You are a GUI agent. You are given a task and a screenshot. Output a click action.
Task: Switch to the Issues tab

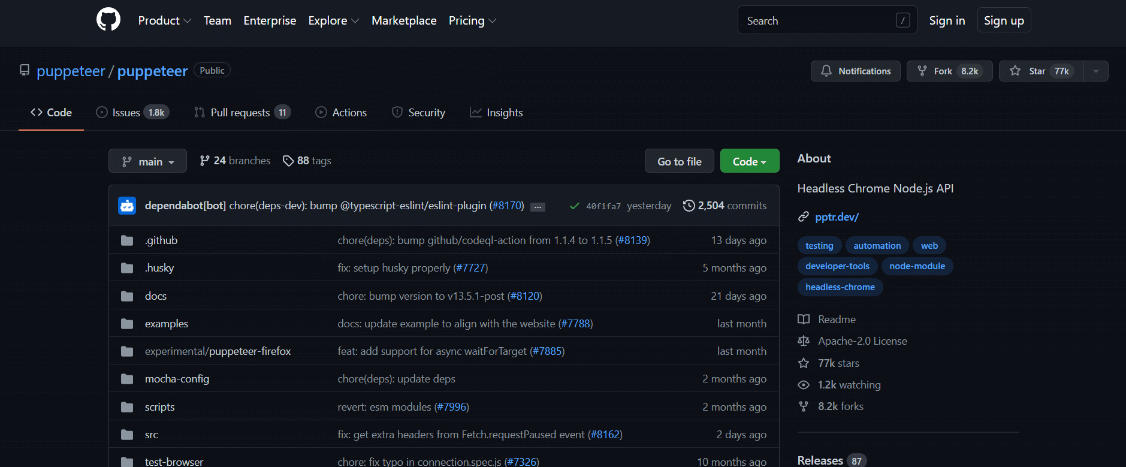(x=133, y=112)
